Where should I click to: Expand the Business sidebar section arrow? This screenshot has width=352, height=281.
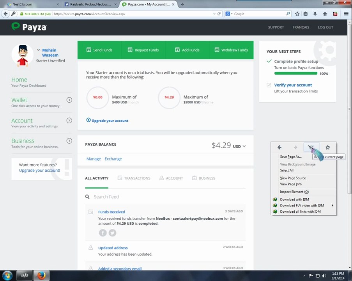tap(69, 141)
